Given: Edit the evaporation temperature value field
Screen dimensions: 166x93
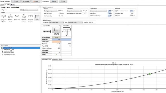Looking at the screenshot, I should pos(84,11).
